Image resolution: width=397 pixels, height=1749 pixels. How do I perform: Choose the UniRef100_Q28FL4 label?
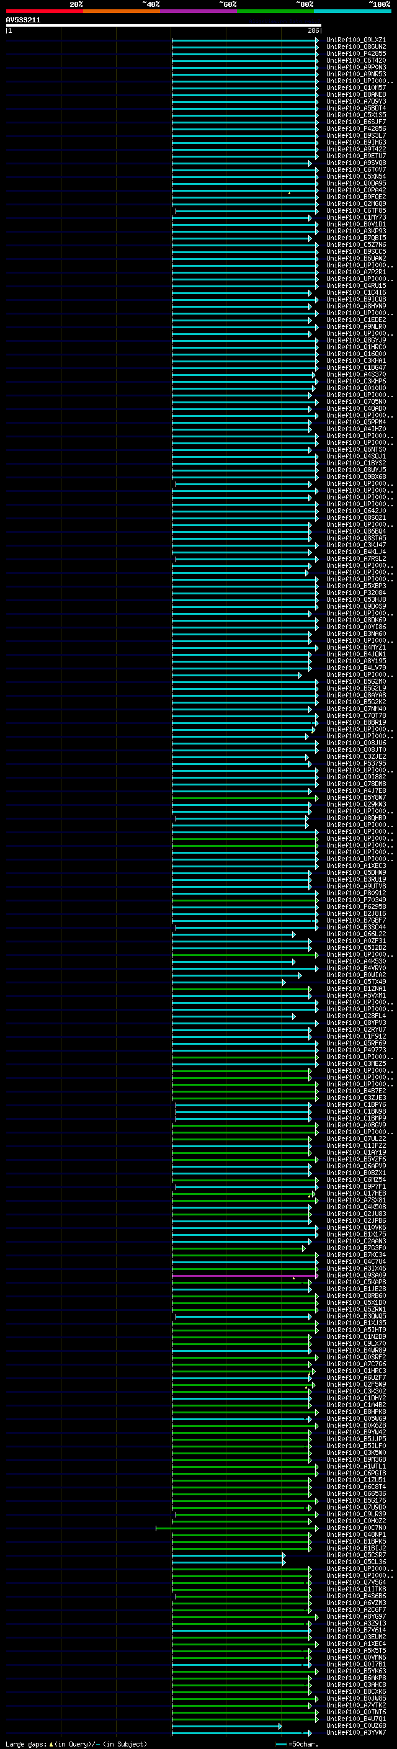[355, 1016]
